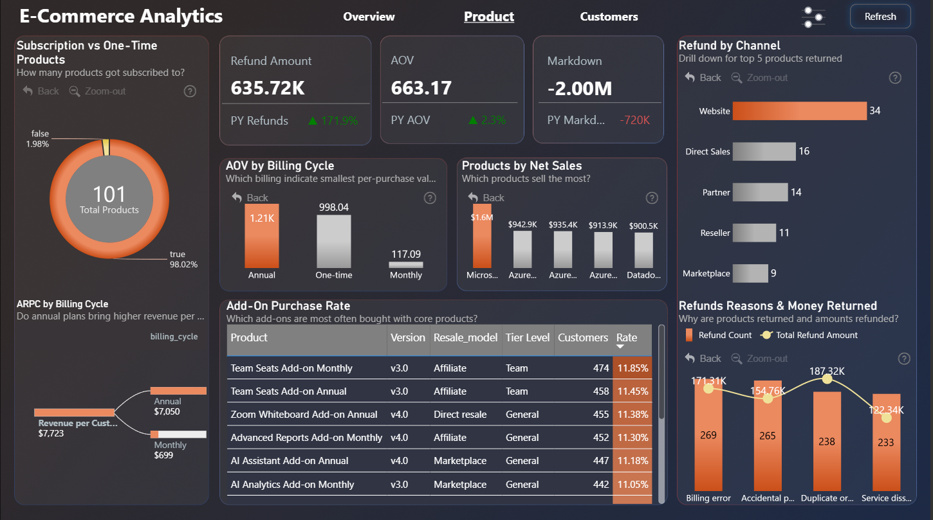Click the $942.9K product bar

[x=522, y=249]
